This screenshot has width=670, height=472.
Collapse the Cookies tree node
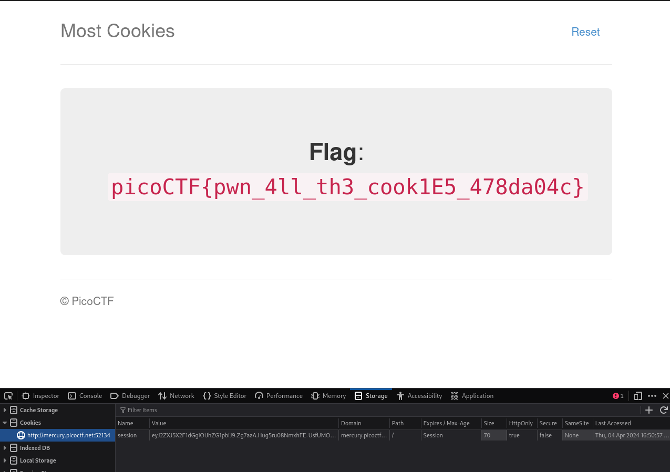(5, 423)
